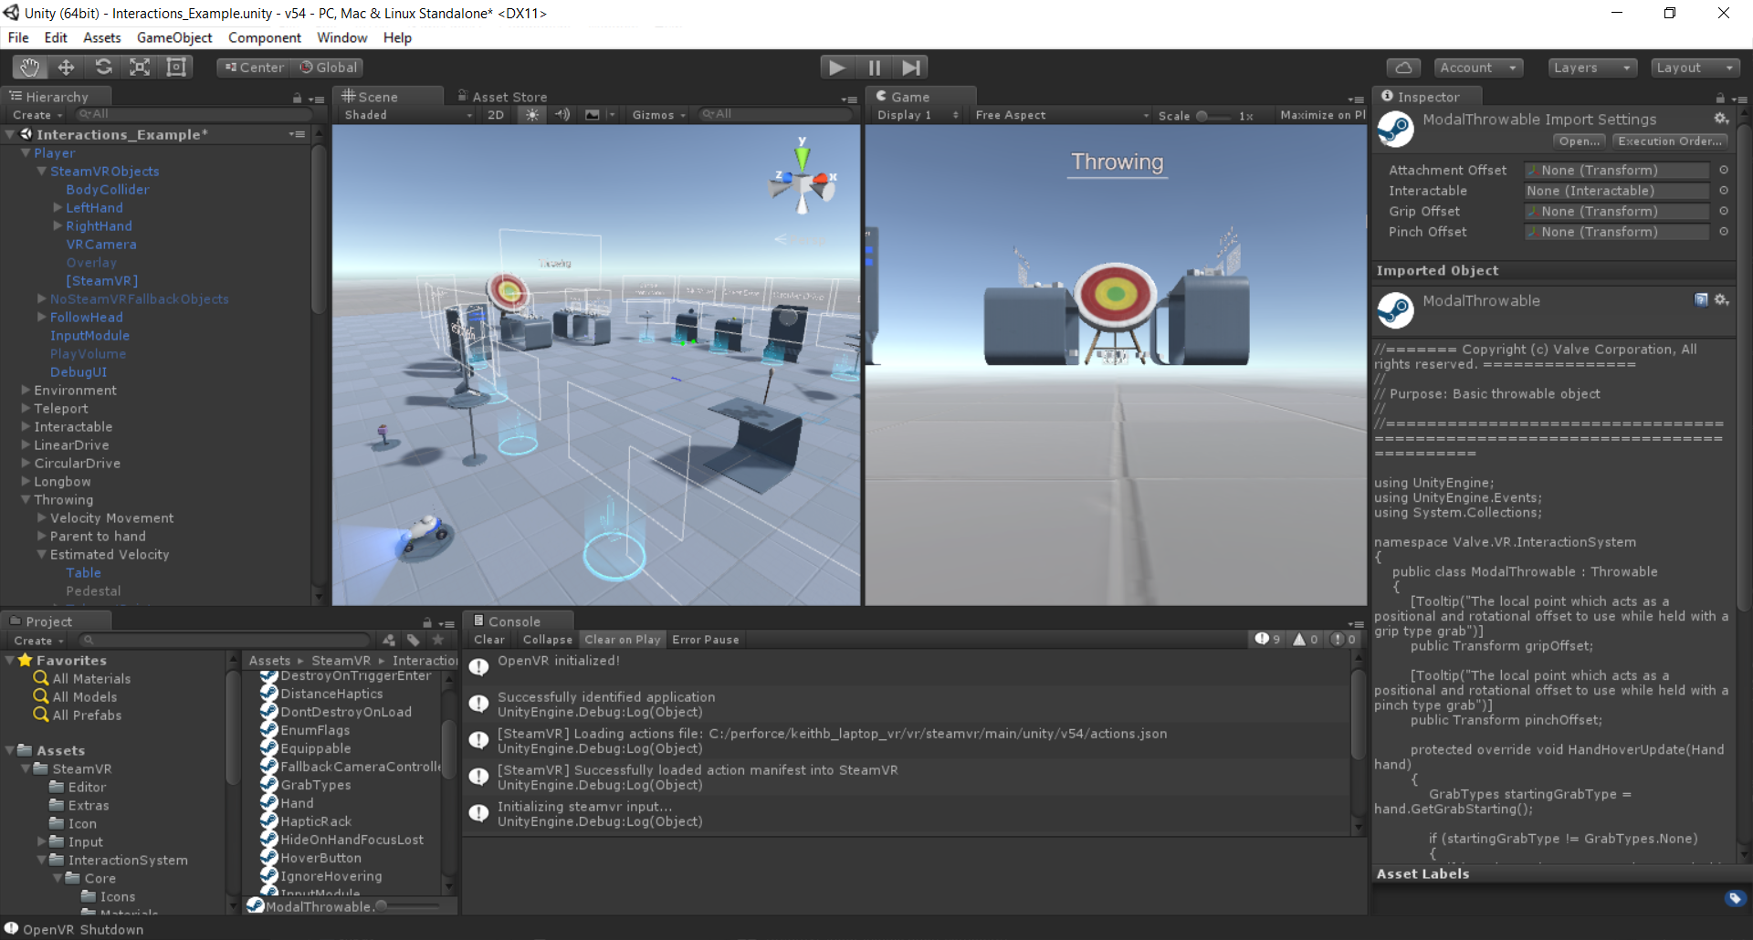This screenshot has width=1753, height=940.
Task: Click the Open... button in Inspector
Action: coord(1580,141)
